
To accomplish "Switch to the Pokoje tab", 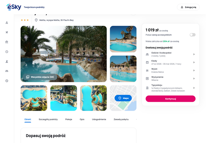I will pos(69,119).
